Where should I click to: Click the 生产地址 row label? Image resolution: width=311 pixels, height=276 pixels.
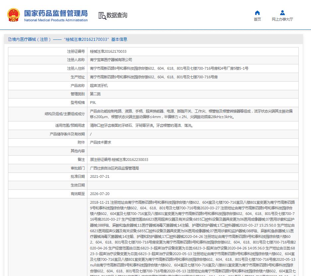coord(77,77)
